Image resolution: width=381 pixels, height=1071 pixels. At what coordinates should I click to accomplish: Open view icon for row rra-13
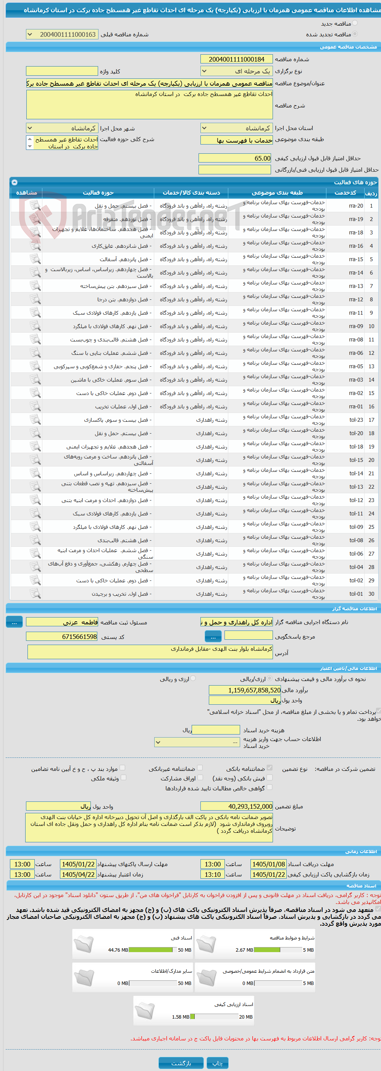tap(35, 286)
